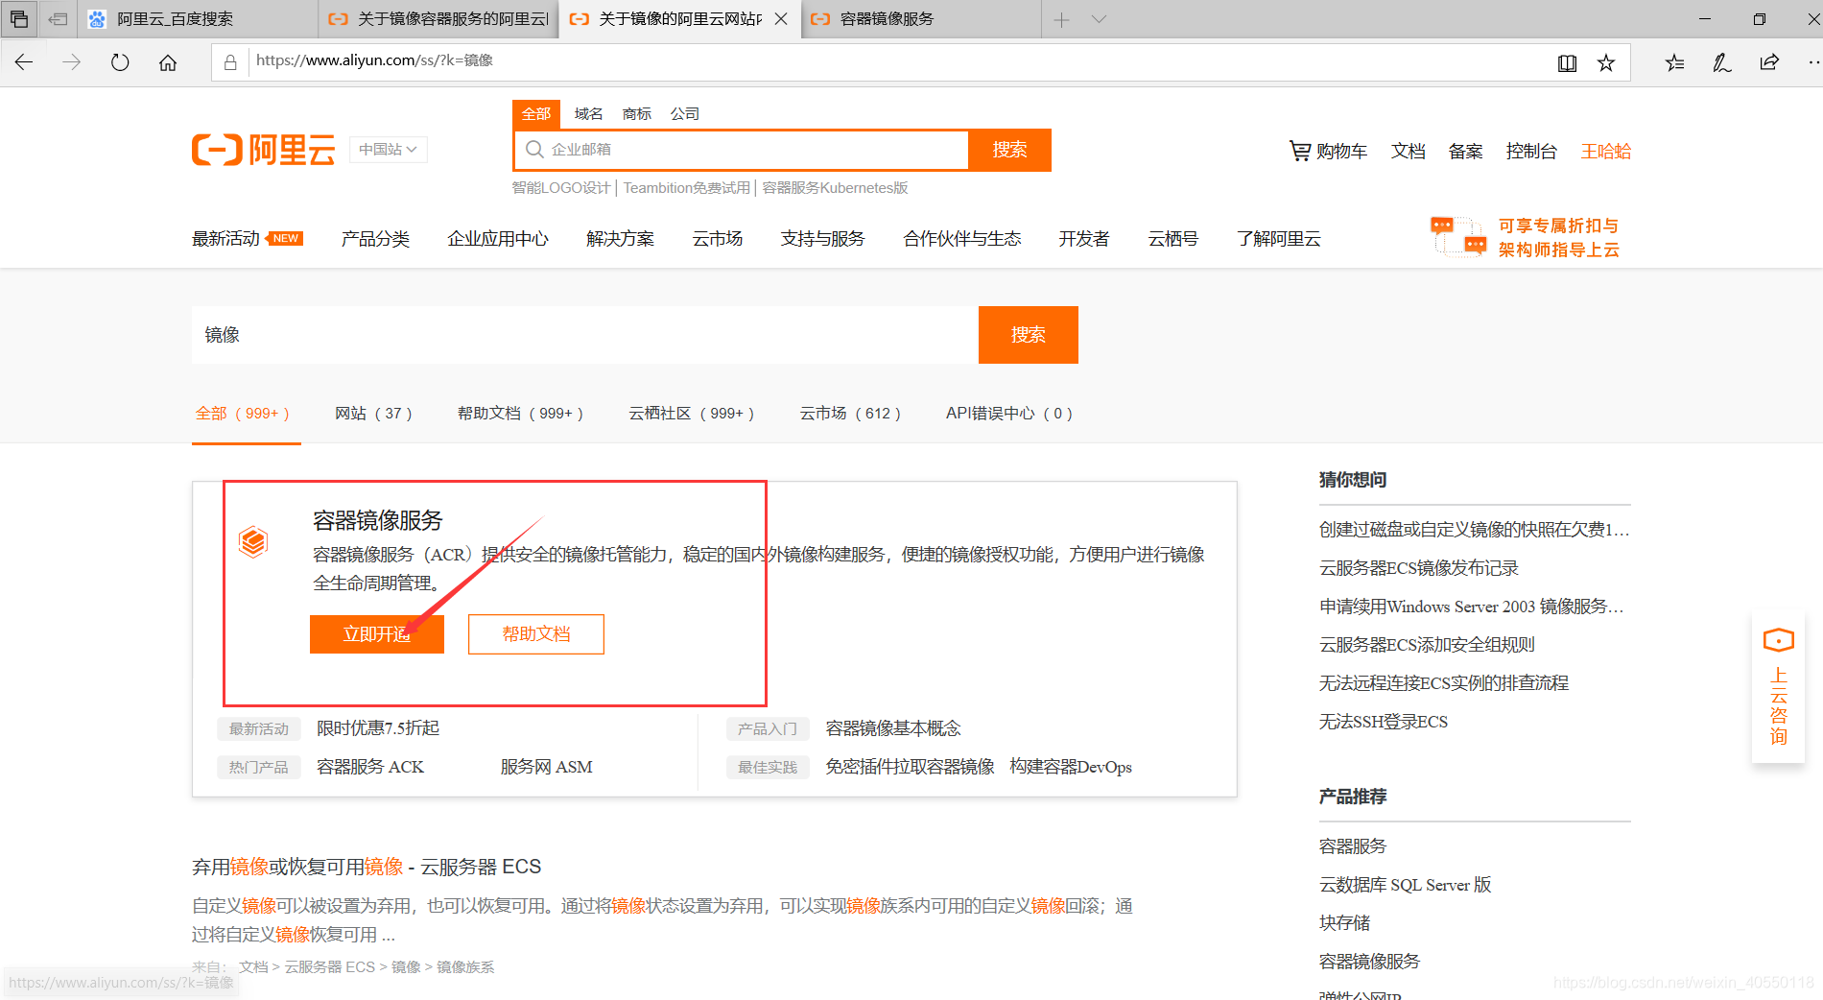
Task: Open the 产品分类 nav menu
Action: (x=375, y=239)
